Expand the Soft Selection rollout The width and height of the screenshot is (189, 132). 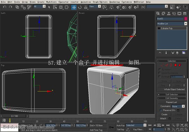(172, 94)
